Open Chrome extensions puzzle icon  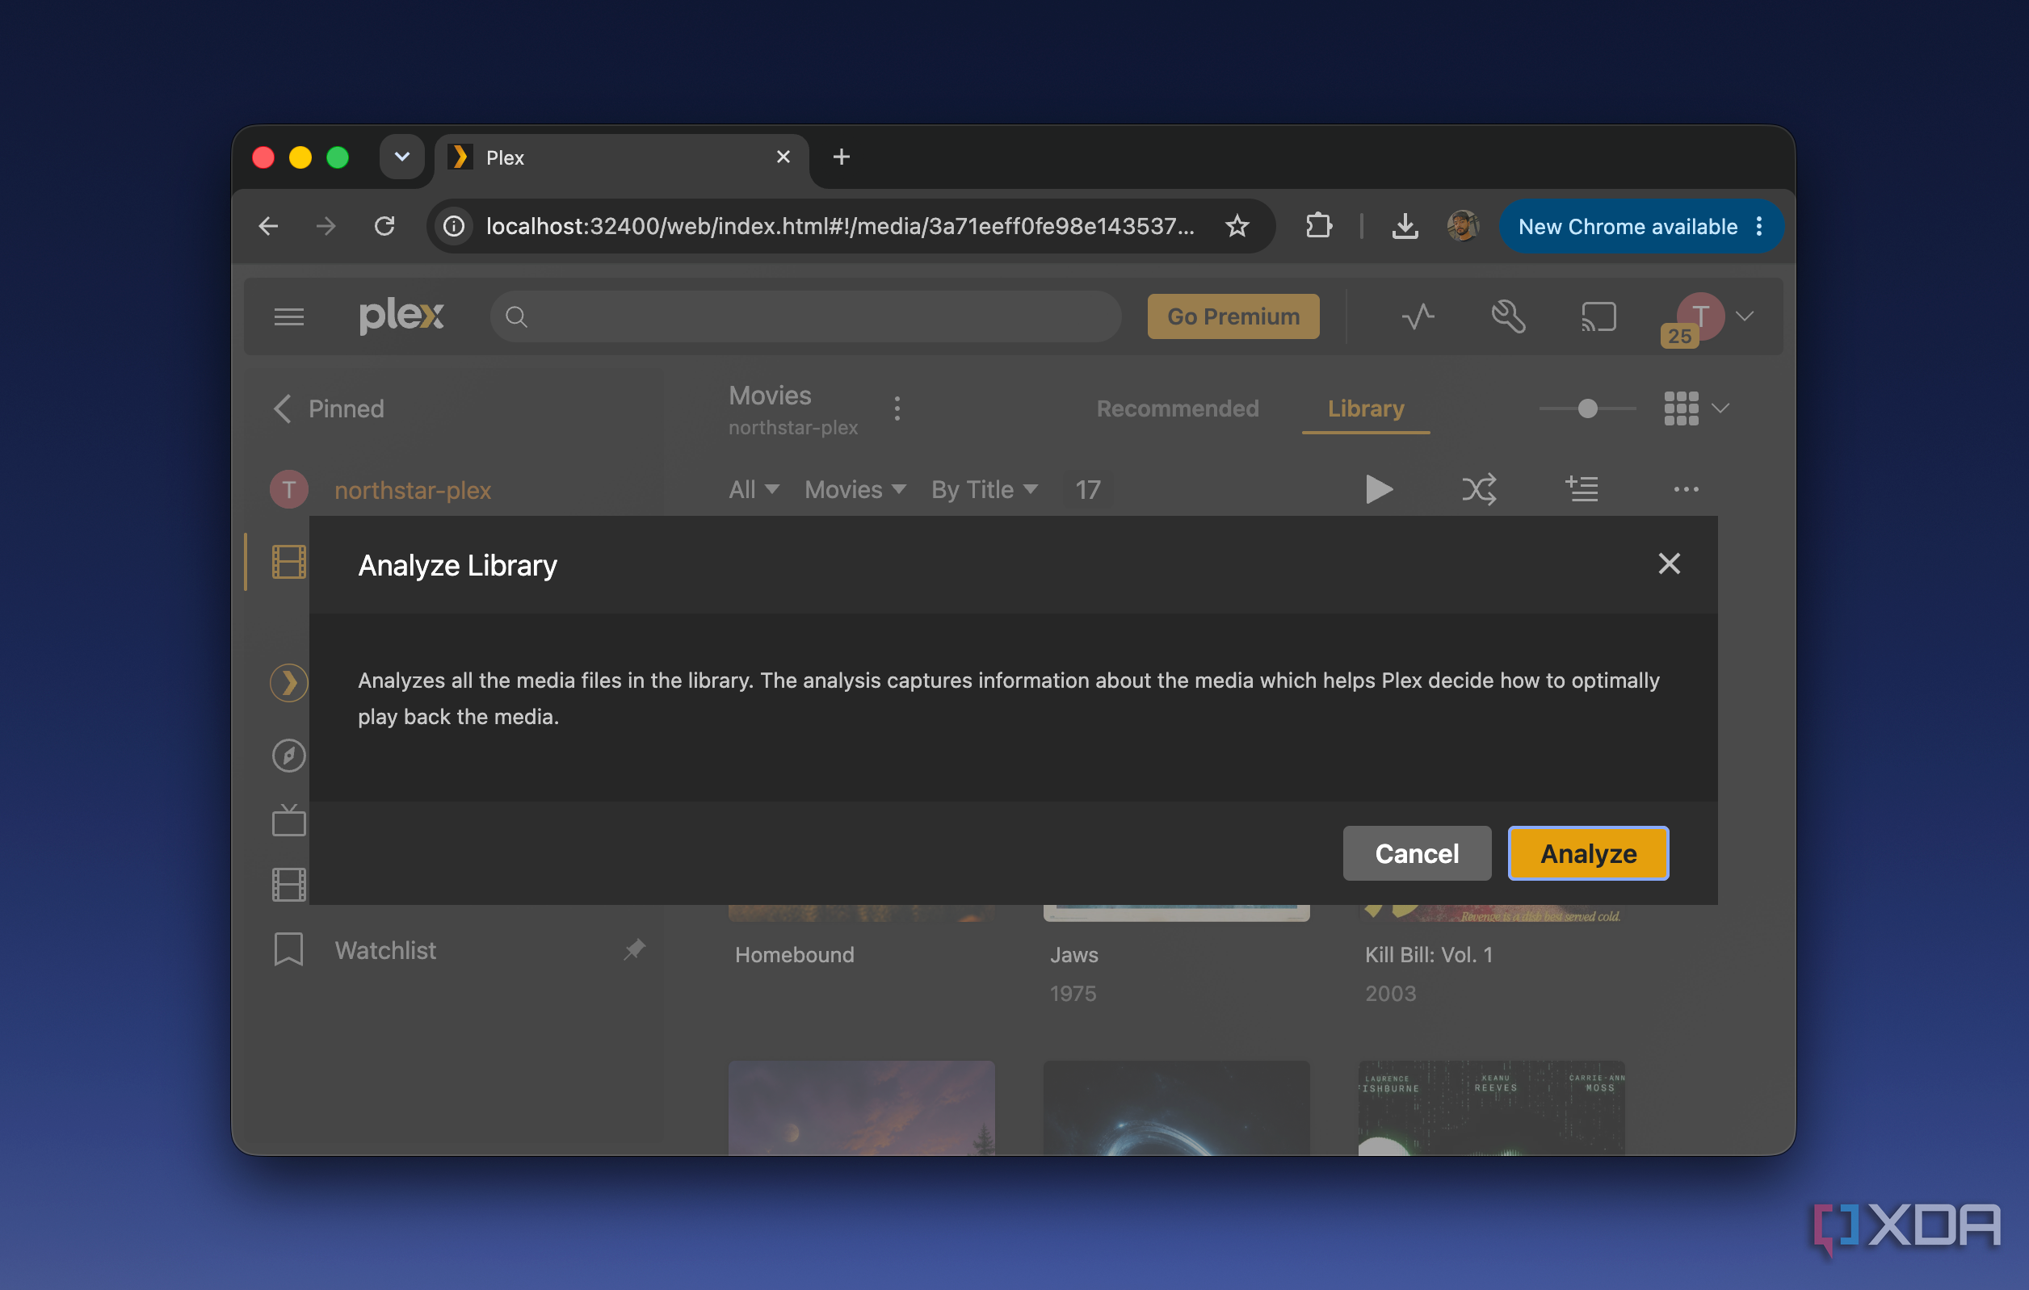point(1318,226)
